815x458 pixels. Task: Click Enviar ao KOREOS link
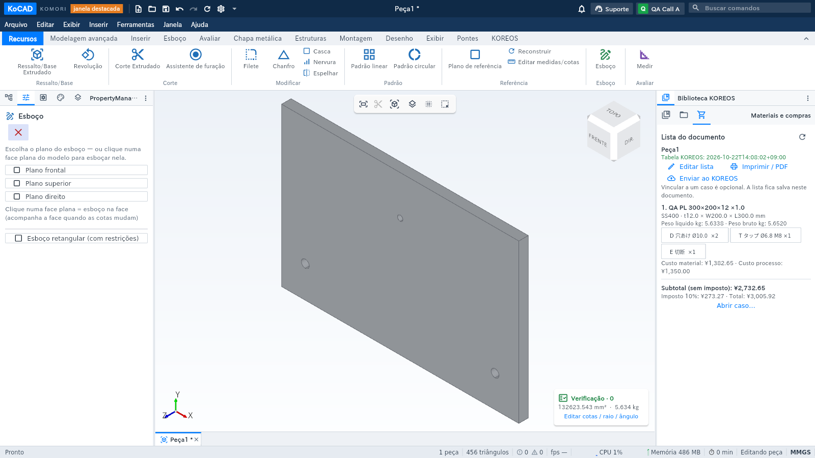[702, 179]
